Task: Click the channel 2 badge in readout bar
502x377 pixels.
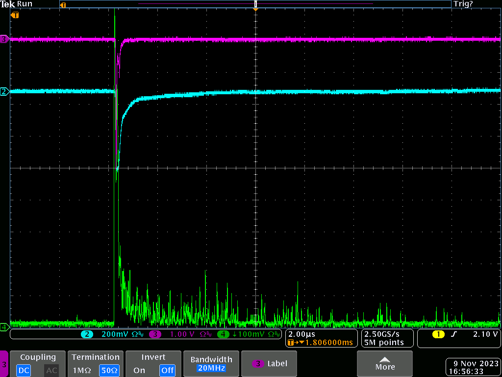Action: (87, 334)
